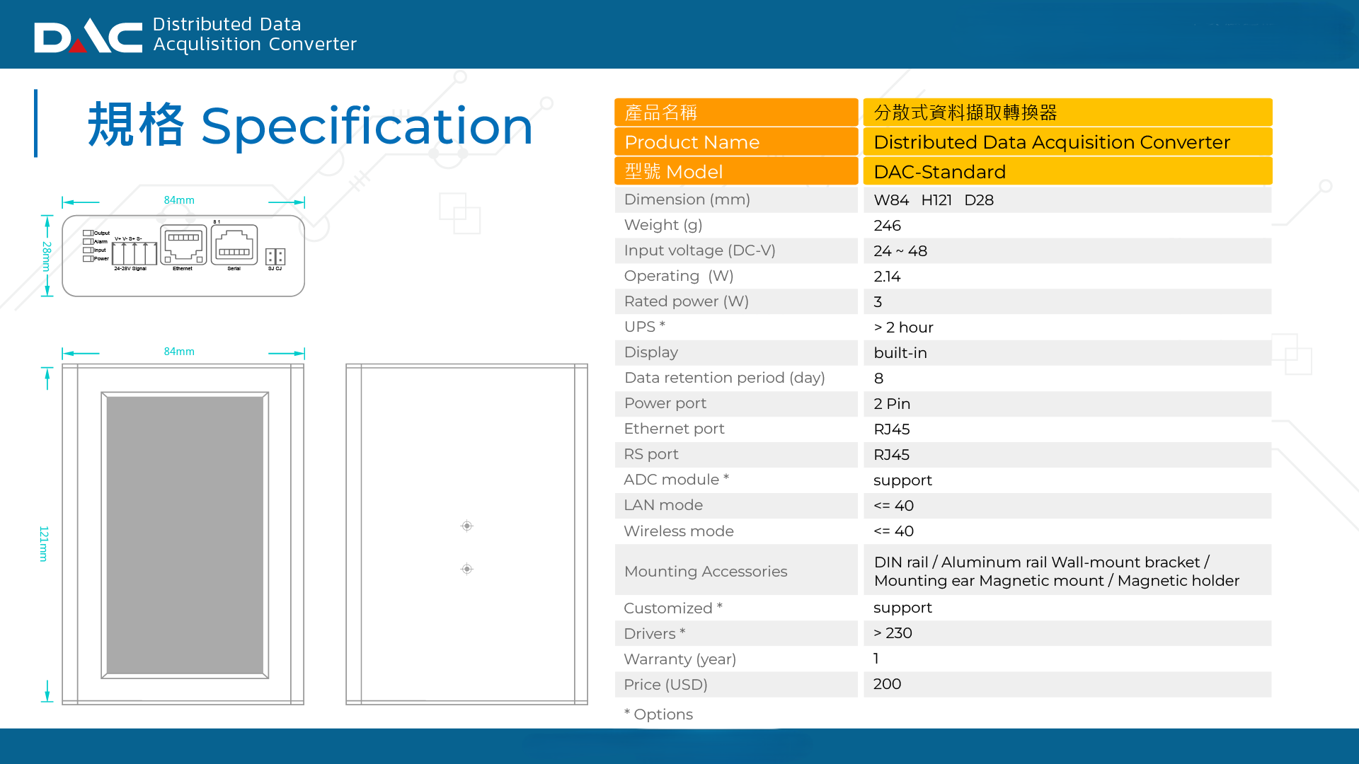Click the Ethernet port icon on device diagram
Screen dimensions: 1359x764
pyautogui.click(x=183, y=245)
